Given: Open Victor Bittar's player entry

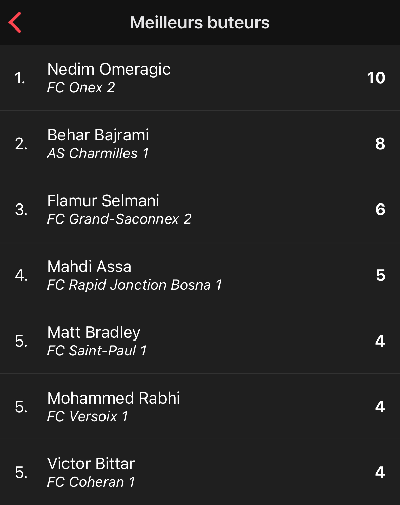Looking at the screenshot, I should pyautogui.click(x=200, y=472).
